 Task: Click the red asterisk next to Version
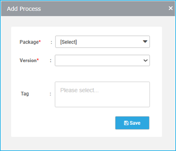(x=38, y=60)
